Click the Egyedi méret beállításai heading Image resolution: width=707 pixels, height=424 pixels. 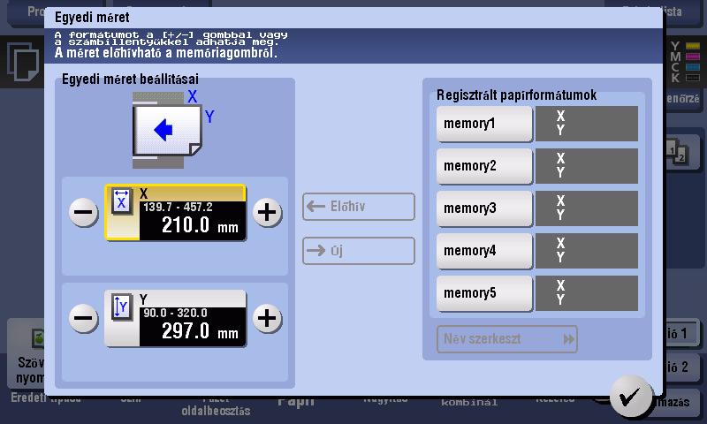(130, 79)
